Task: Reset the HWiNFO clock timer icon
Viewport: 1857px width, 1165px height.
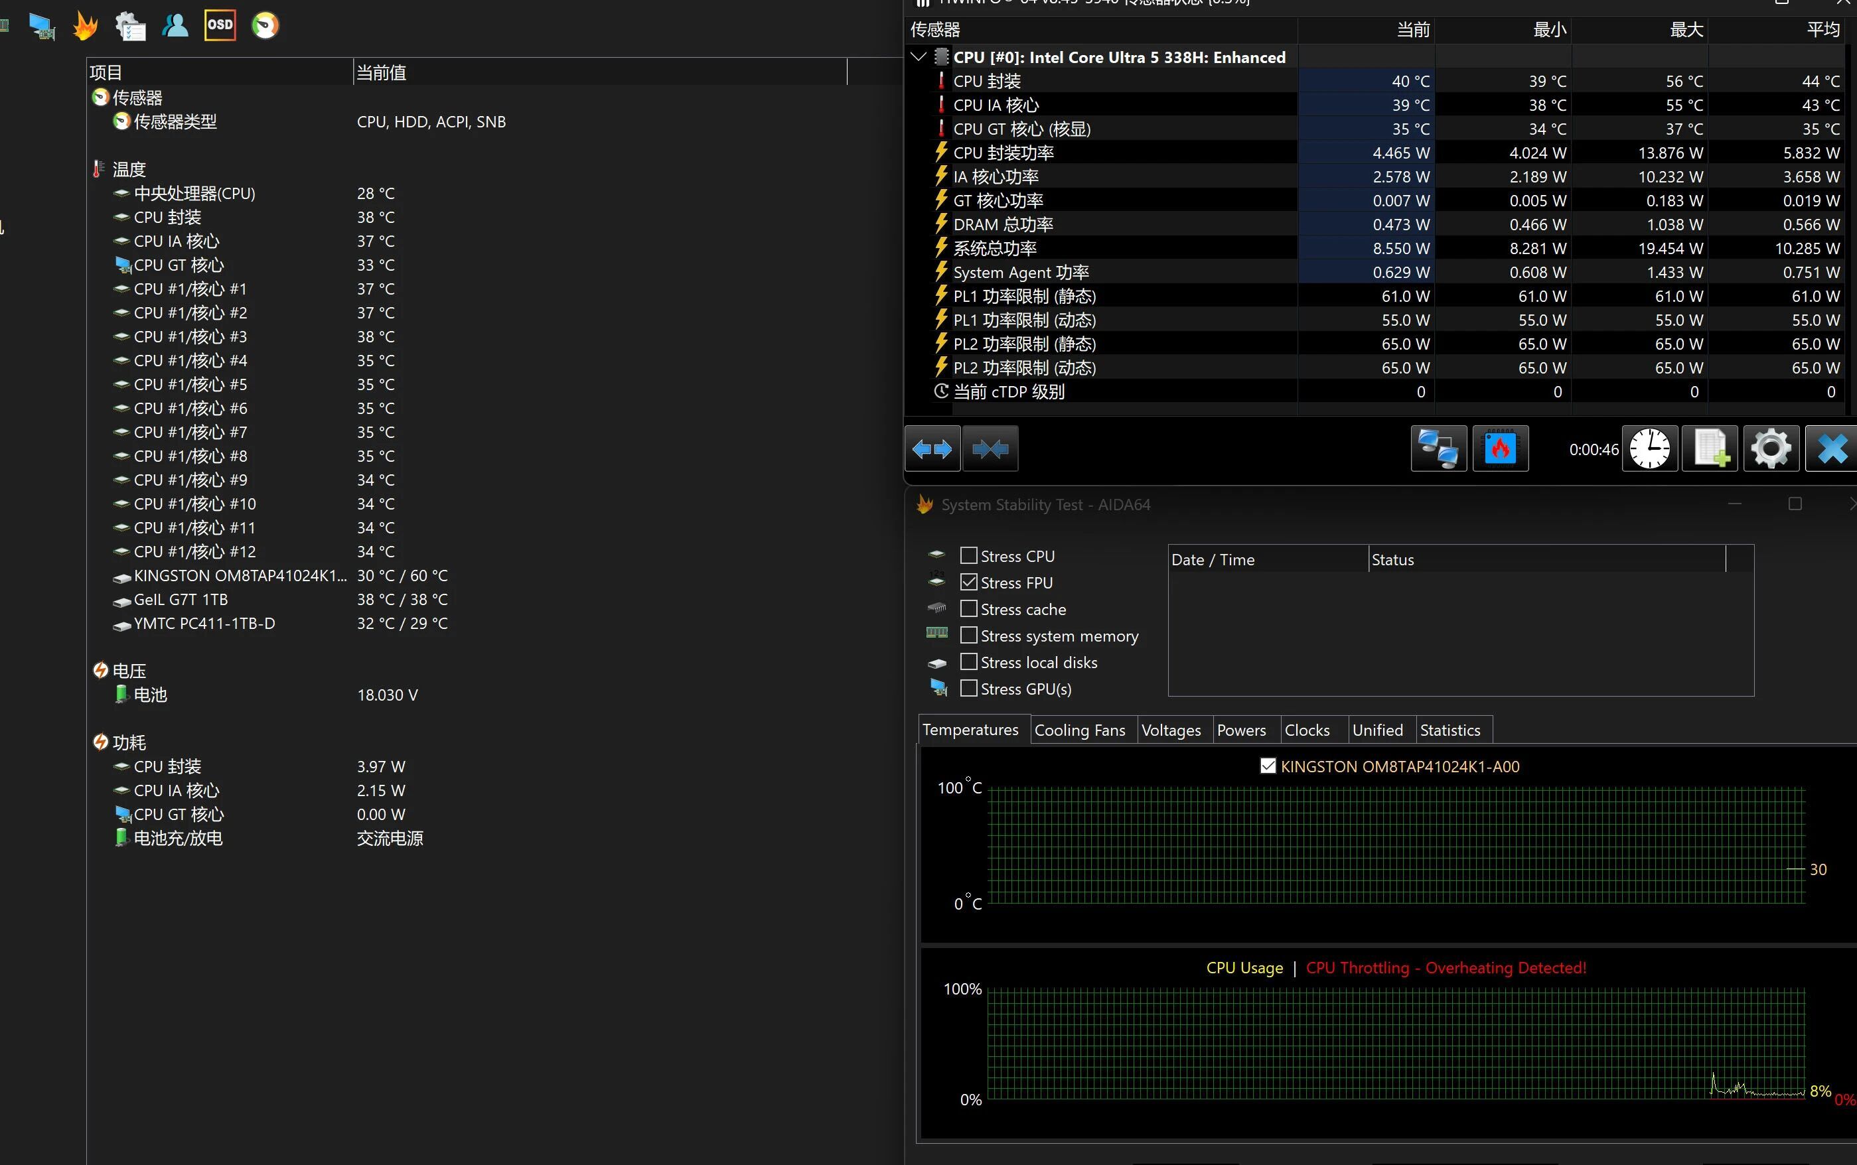Action: point(1649,448)
